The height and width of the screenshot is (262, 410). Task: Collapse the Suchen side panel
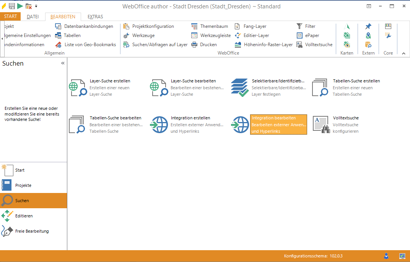coord(63,63)
